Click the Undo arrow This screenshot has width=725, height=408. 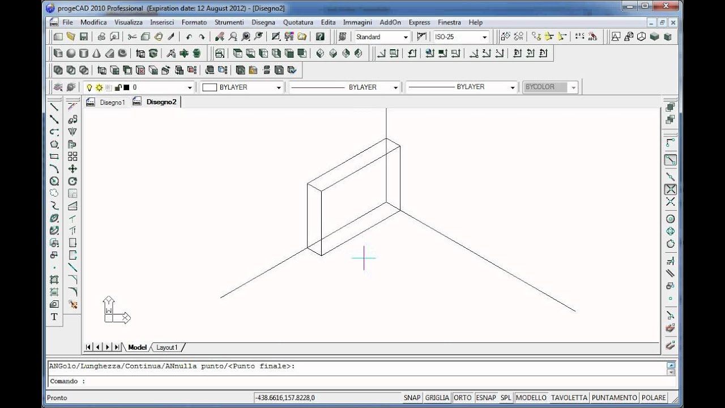pyautogui.click(x=189, y=37)
